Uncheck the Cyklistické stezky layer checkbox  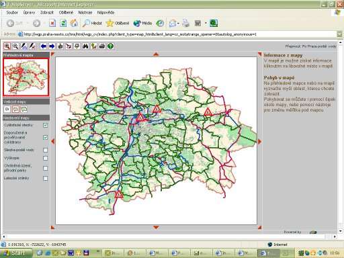(46, 125)
